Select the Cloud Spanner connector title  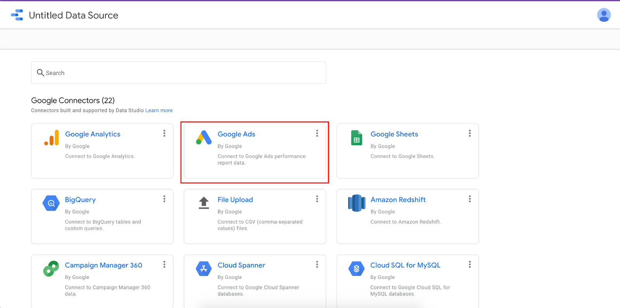click(x=241, y=265)
